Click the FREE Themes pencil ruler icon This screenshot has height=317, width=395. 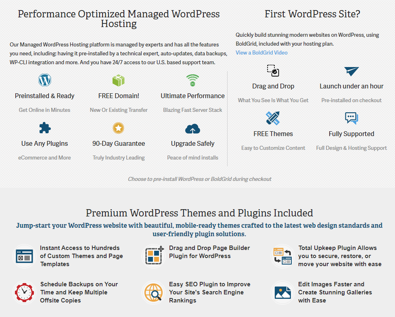coord(273,118)
